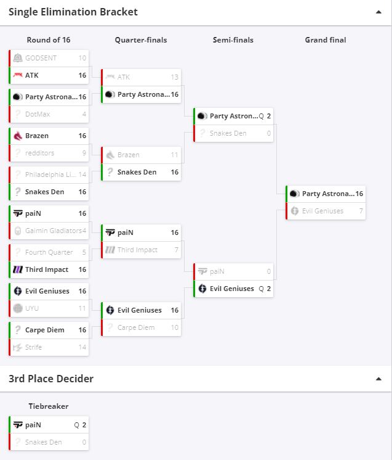The image size is (392, 460).
Task: Click the Brazen logo in Round of 16
Action: pyautogui.click(x=17, y=136)
